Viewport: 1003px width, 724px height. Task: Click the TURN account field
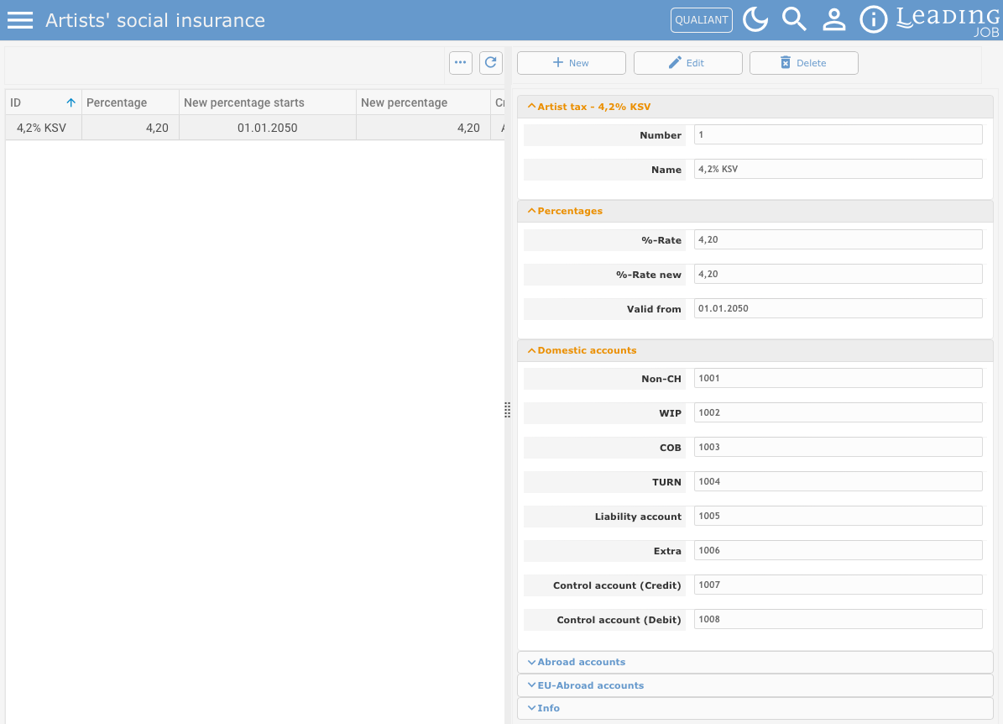tap(838, 481)
